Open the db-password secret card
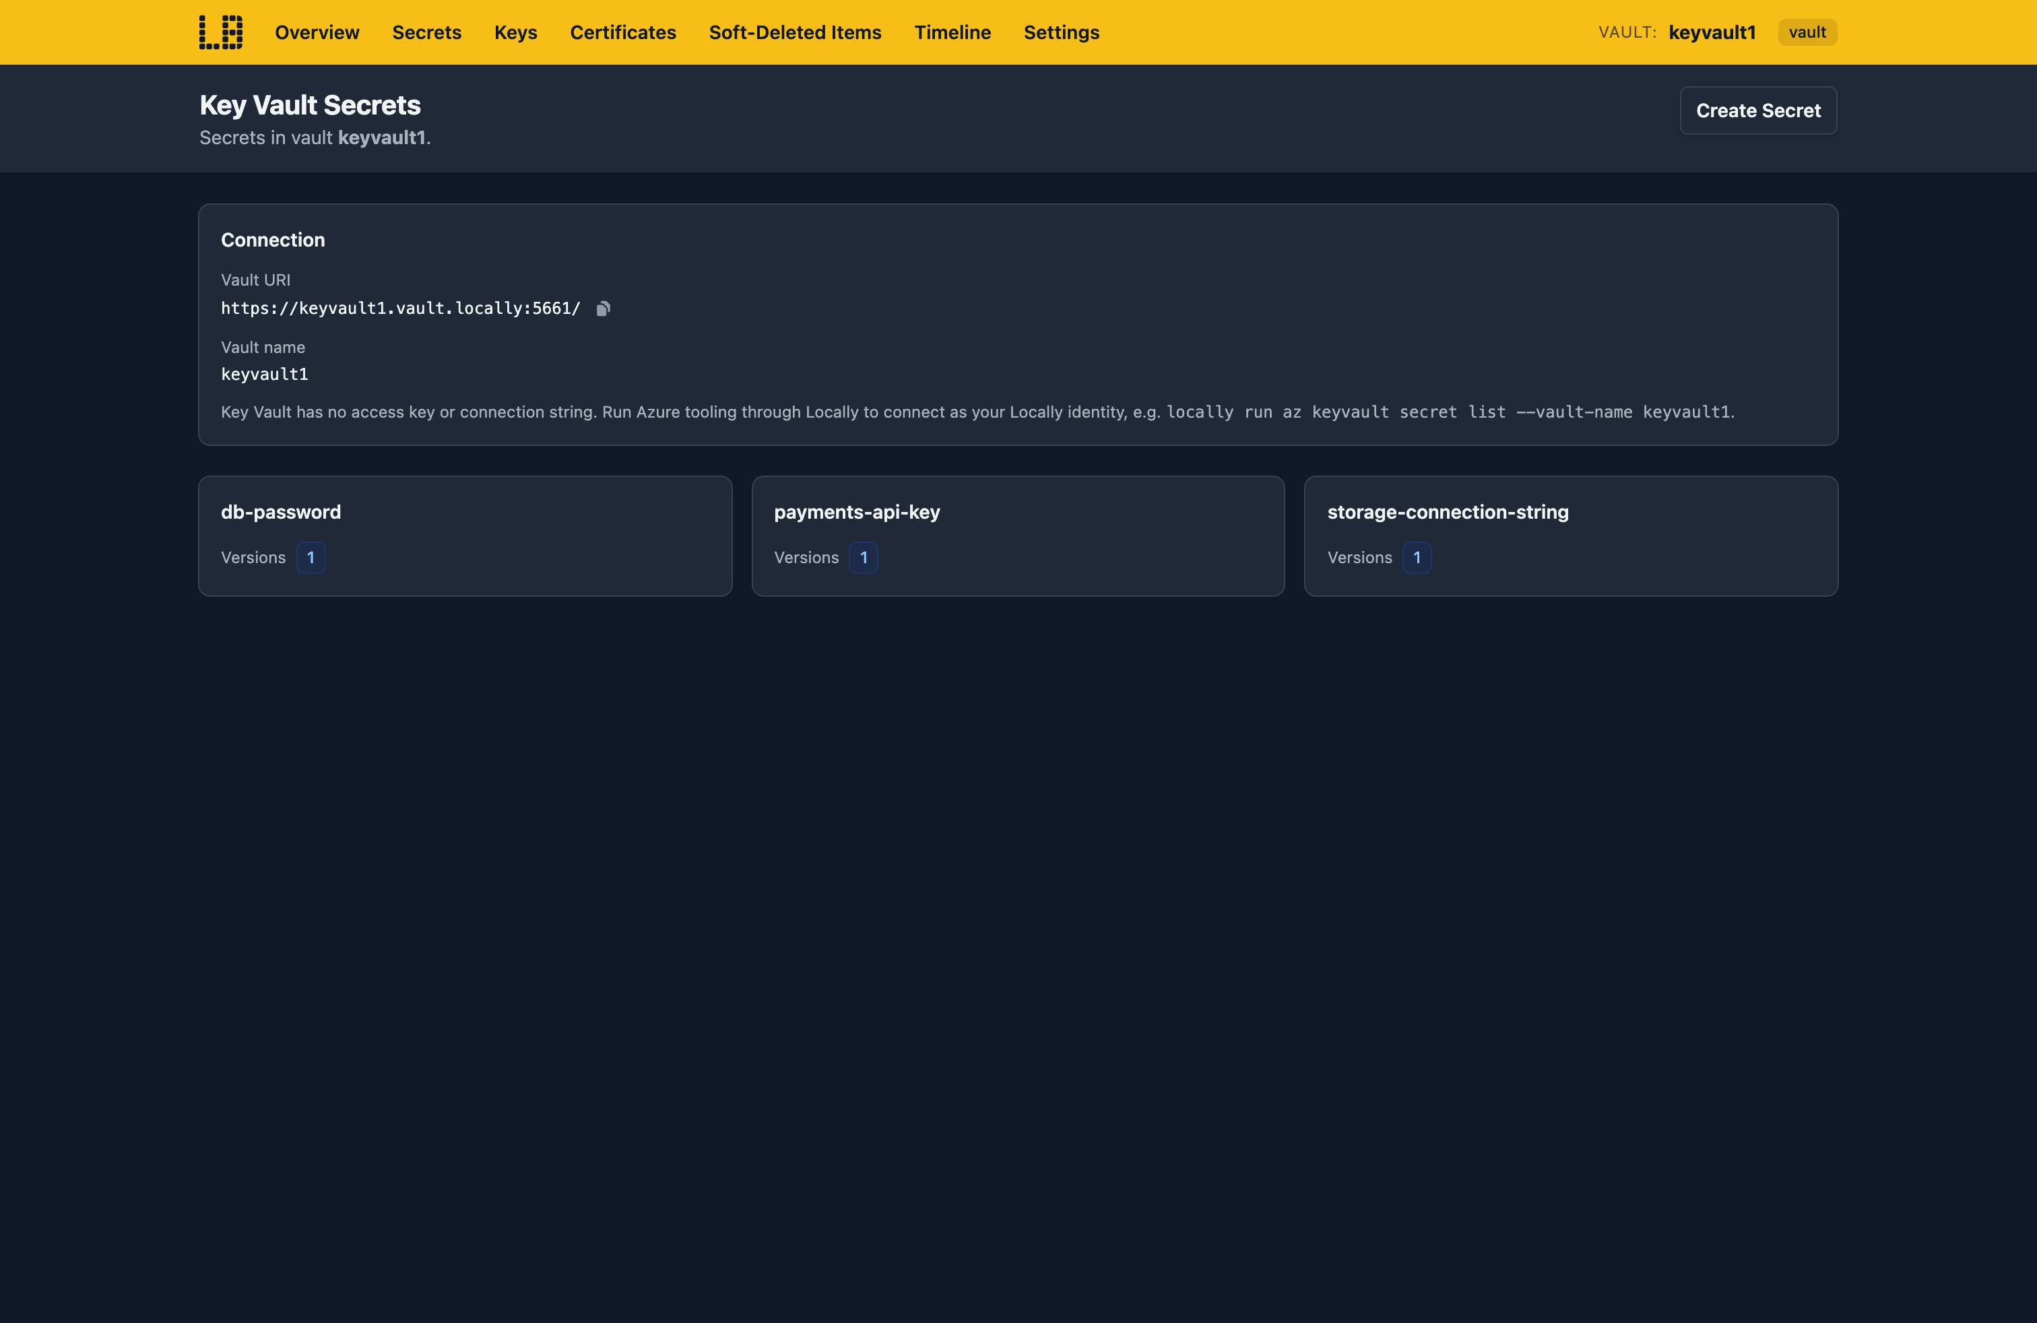 [x=465, y=536]
